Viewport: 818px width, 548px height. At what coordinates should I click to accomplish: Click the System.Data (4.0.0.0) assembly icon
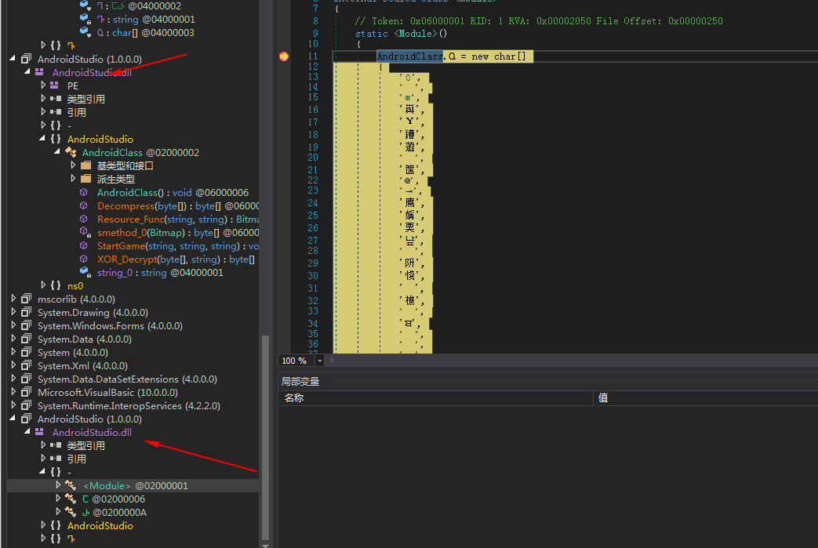pyautogui.click(x=26, y=339)
